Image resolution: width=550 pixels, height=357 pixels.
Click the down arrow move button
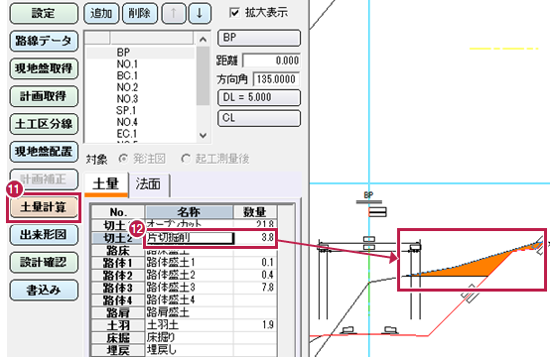coord(200,13)
